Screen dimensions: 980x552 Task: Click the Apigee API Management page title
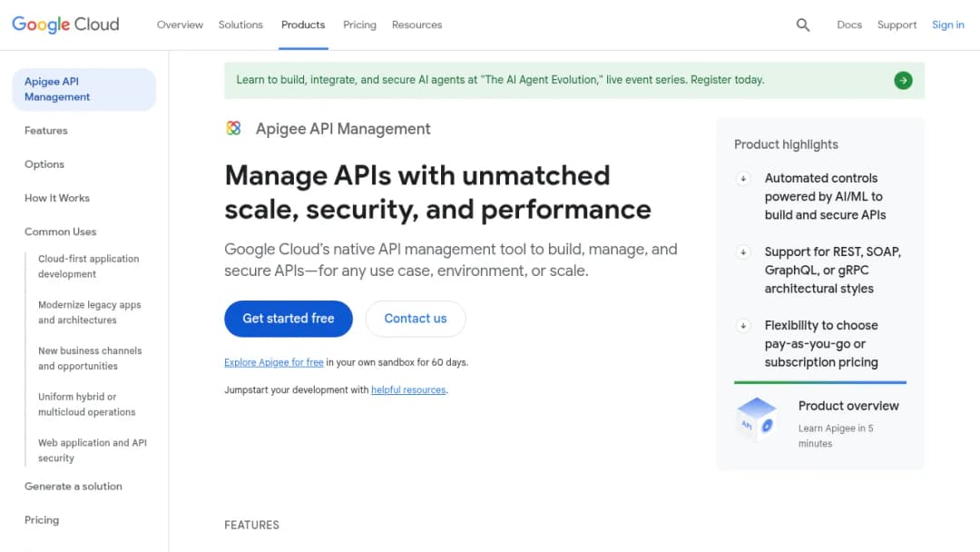[342, 129]
